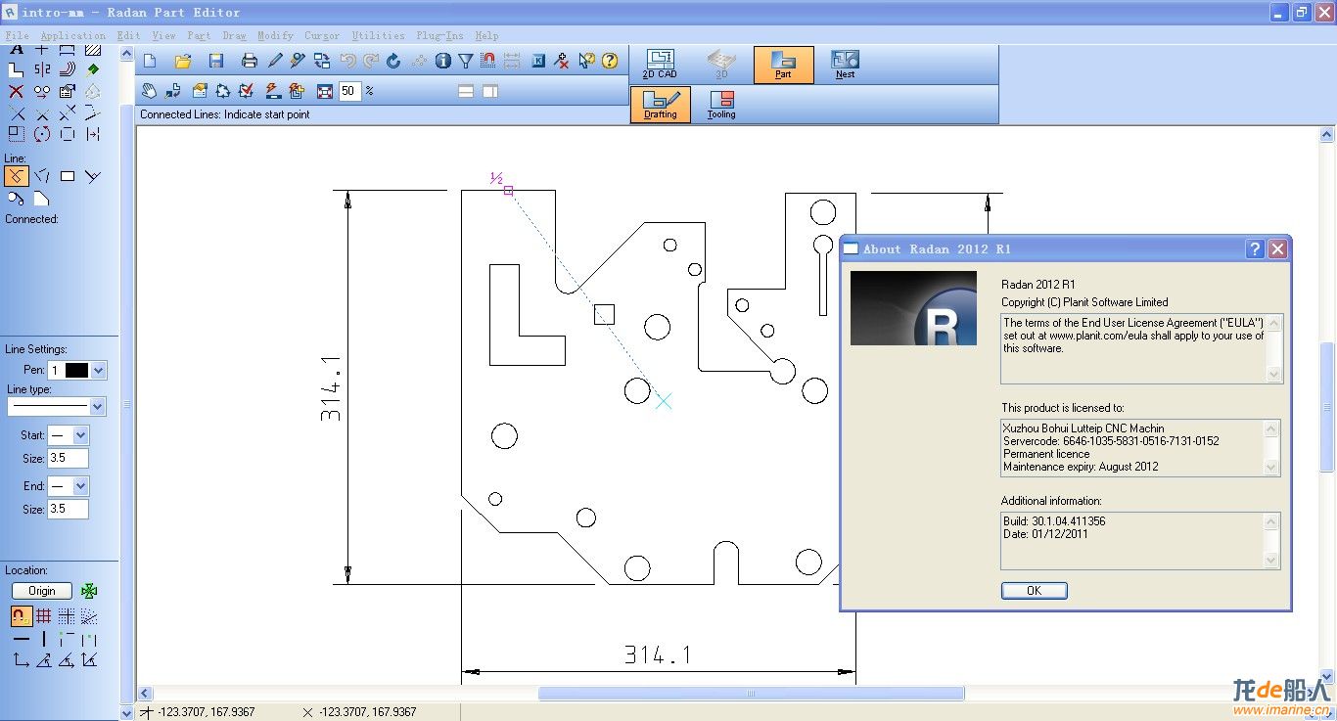Open the Help menu
The width and height of the screenshot is (1337, 721).
pos(486,35)
